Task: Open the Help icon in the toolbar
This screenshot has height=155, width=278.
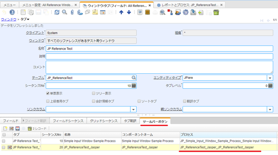Action: [12, 12]
